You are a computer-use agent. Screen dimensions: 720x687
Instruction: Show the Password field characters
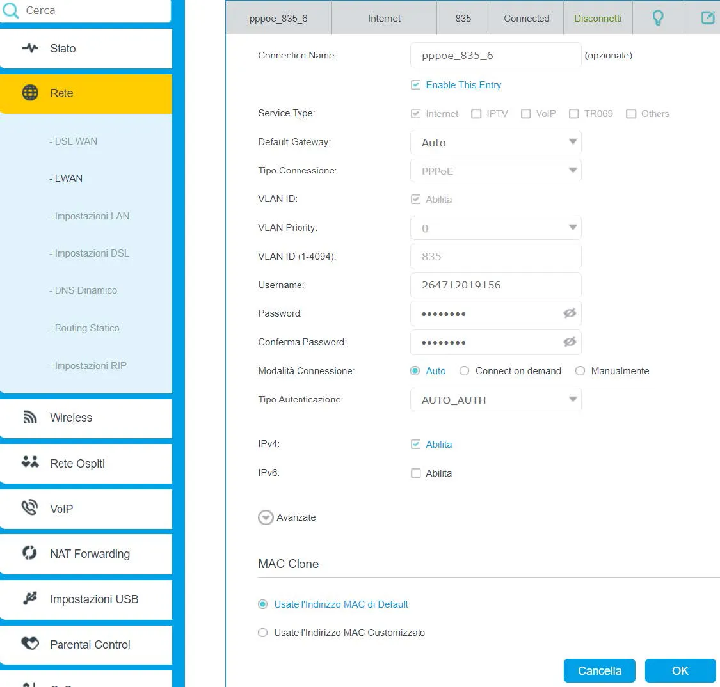point(569,313)
